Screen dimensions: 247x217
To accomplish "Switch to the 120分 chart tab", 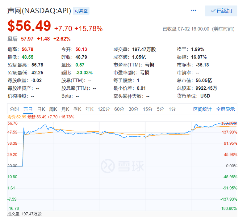I will (x=104, y=109).
